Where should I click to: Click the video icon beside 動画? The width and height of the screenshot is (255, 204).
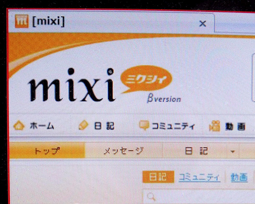point(215,126)
